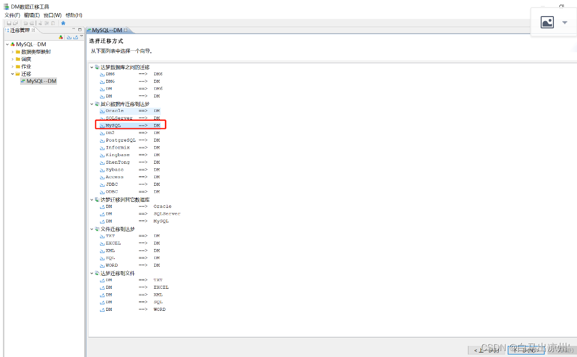Select MySQL--DM under the 迁移 folder
The height and width of the screenshot is (357, 577).
[x=39, y=81]
